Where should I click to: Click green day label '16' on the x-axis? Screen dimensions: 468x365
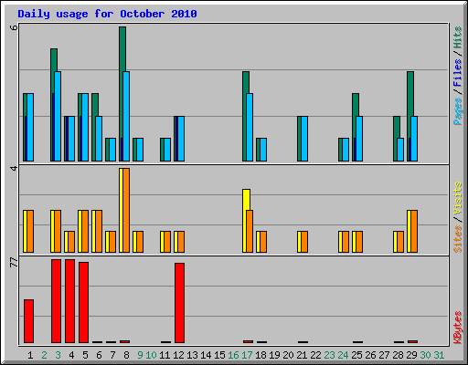click(x=233, y=355)
